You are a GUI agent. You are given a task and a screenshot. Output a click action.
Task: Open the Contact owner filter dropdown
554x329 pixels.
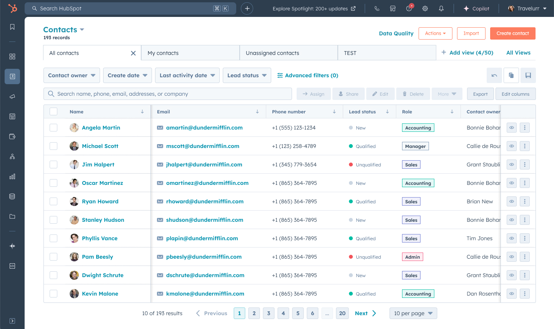72,75
